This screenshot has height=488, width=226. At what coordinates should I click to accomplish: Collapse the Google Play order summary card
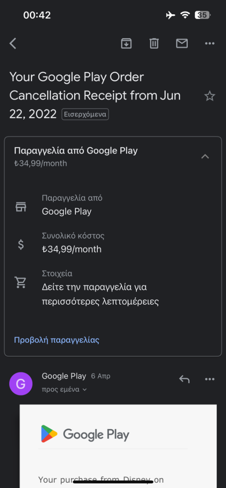tap(205, 156)
